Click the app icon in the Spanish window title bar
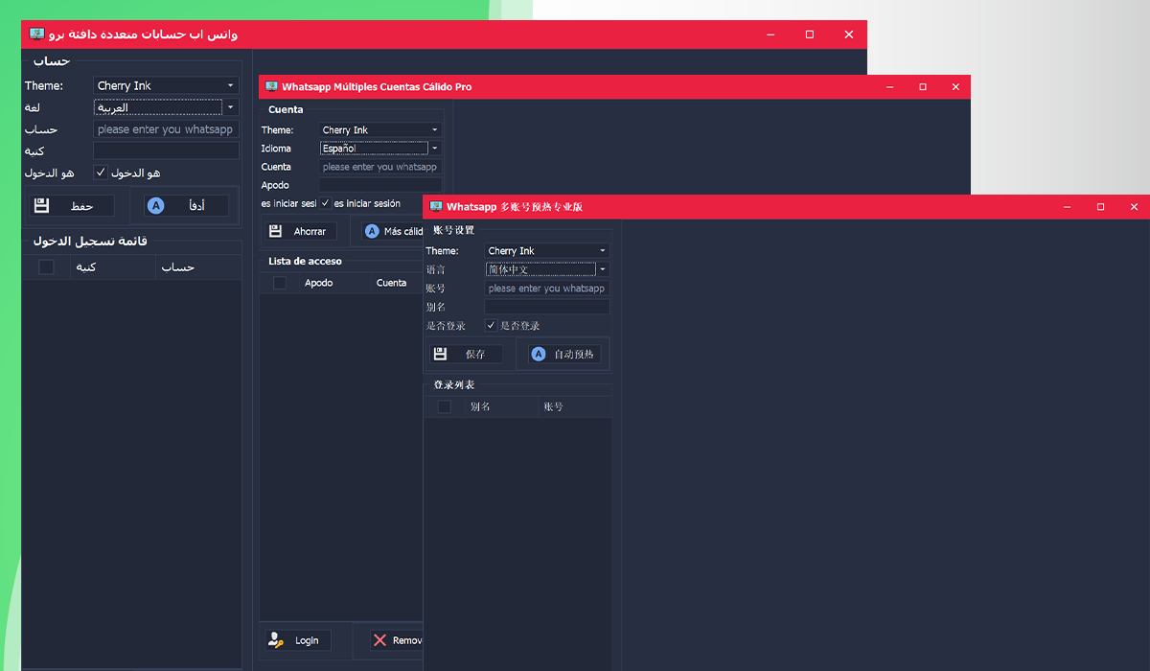The image size is (1150, 671). click(271, 86)
